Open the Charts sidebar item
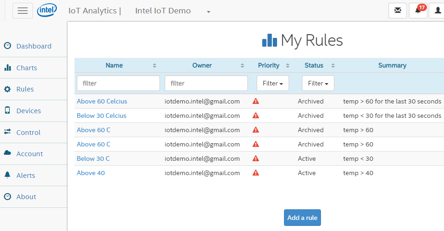The width and height of the screenshot is (444, 231). click(x=26, y=68)
